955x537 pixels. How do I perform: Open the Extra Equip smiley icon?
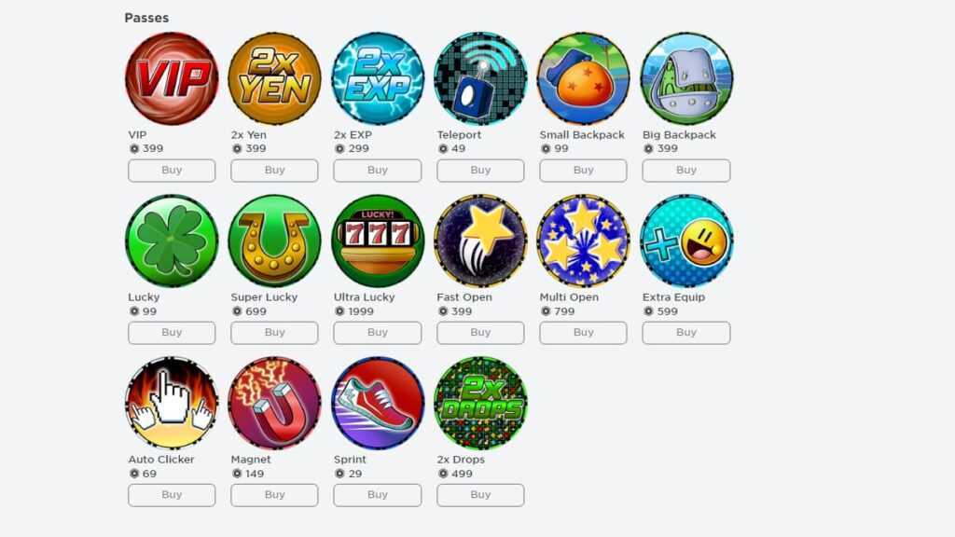(686, 241)
